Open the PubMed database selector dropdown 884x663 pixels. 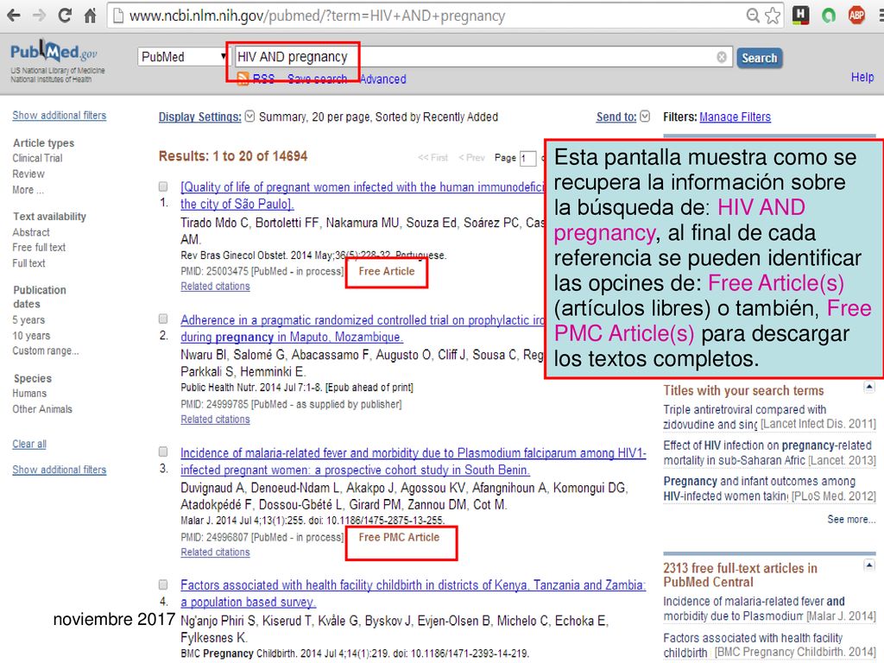pos(183,57)
